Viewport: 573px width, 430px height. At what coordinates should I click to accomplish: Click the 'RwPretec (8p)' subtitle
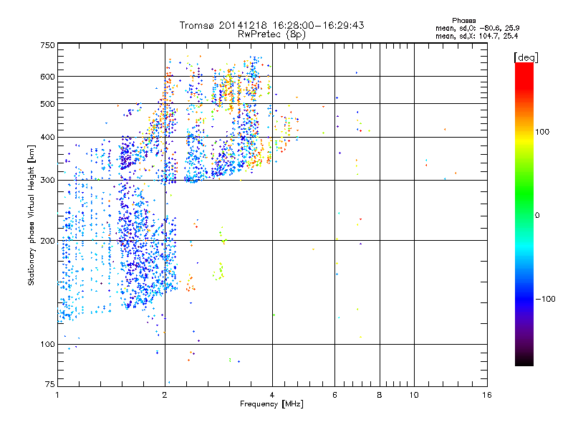coord(271,34)
